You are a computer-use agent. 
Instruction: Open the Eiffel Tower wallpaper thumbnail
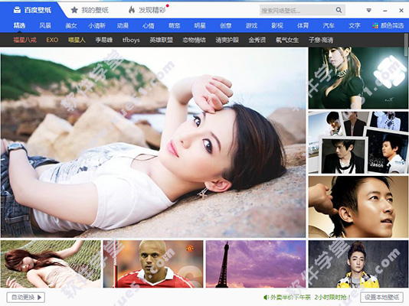(256, 264)
